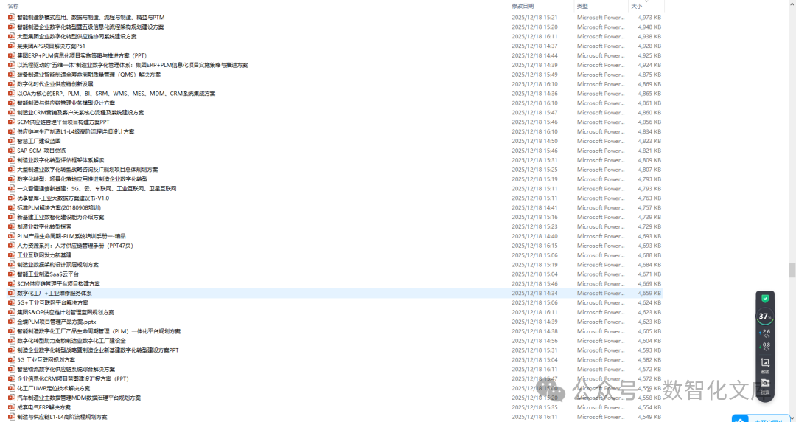Click file icon beside 5G+工业互联网平台解决方案

(12, 302)
